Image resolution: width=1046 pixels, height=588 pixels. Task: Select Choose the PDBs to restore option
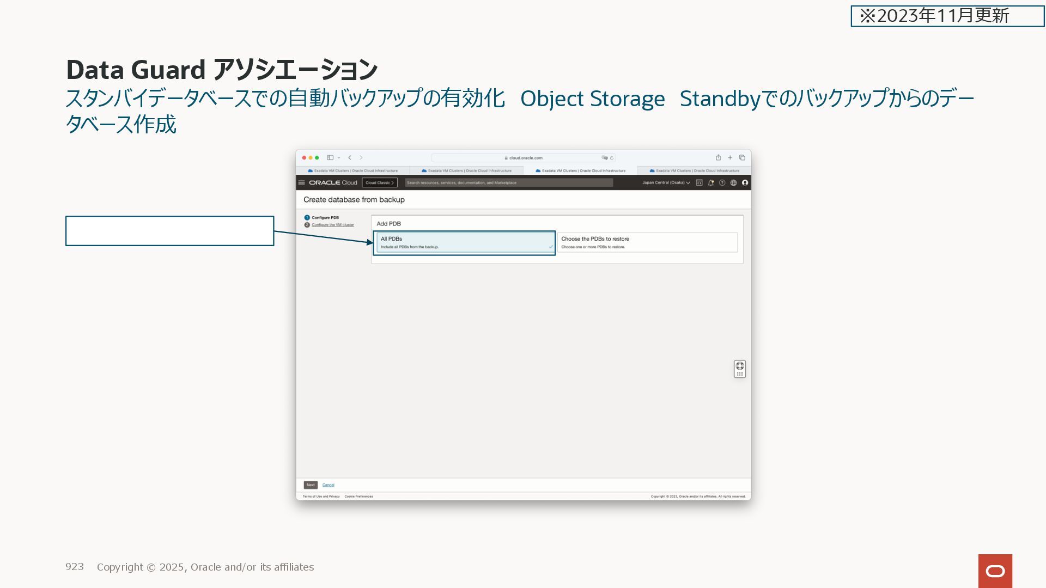(647, 242)
